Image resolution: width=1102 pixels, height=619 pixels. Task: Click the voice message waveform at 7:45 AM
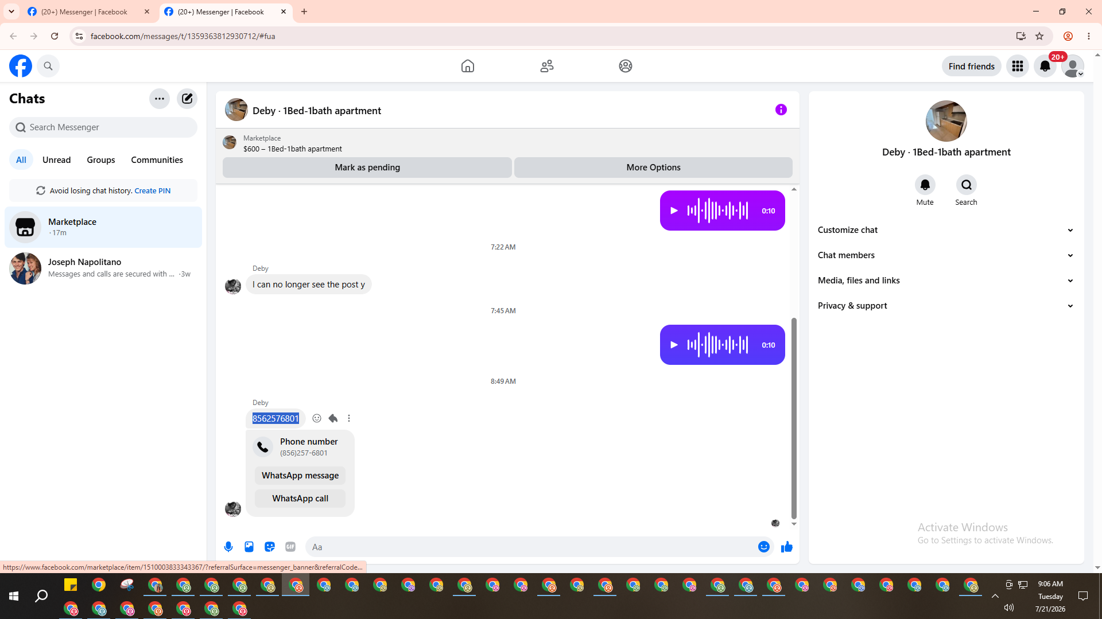pos(717,345)
